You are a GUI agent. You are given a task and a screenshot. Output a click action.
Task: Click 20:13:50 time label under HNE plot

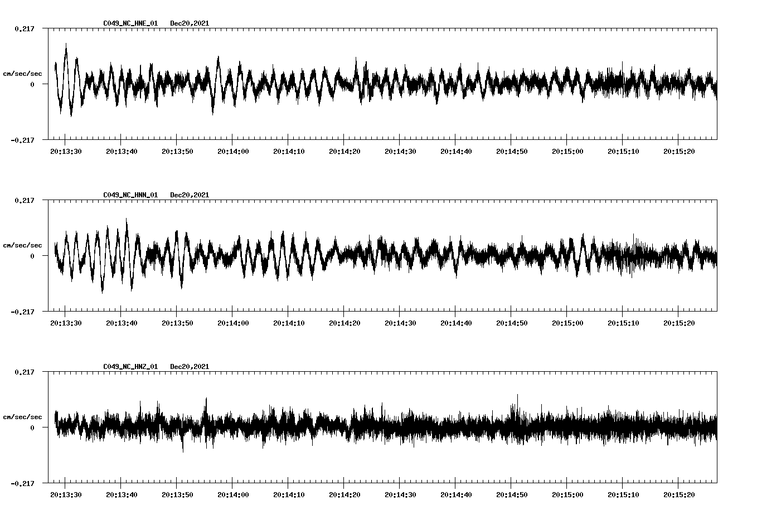coord(177,152)
